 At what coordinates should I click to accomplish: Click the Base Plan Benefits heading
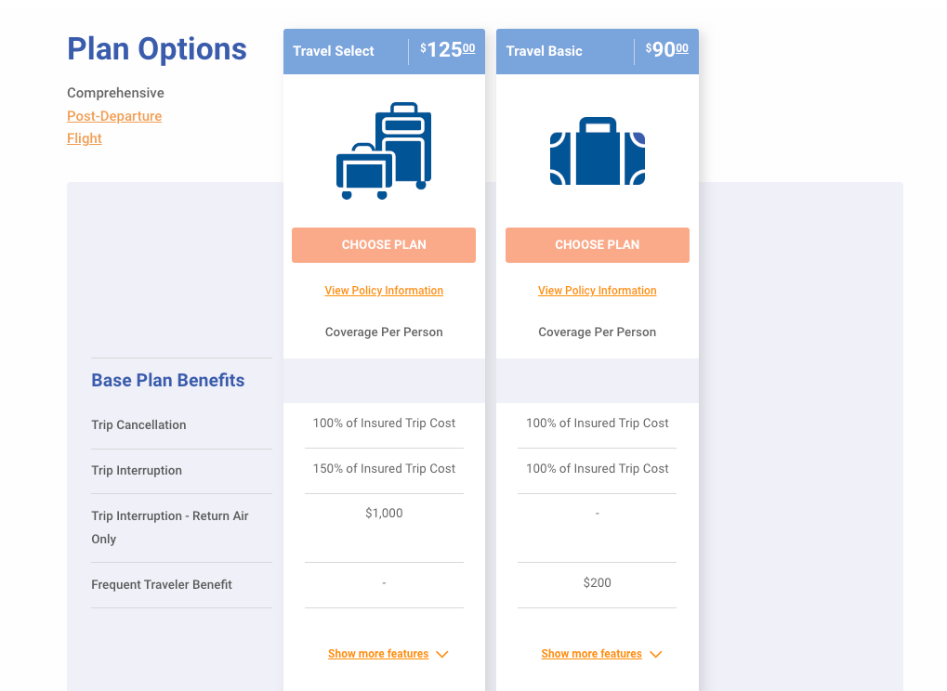pyautogui.click(x=167, y=380)
